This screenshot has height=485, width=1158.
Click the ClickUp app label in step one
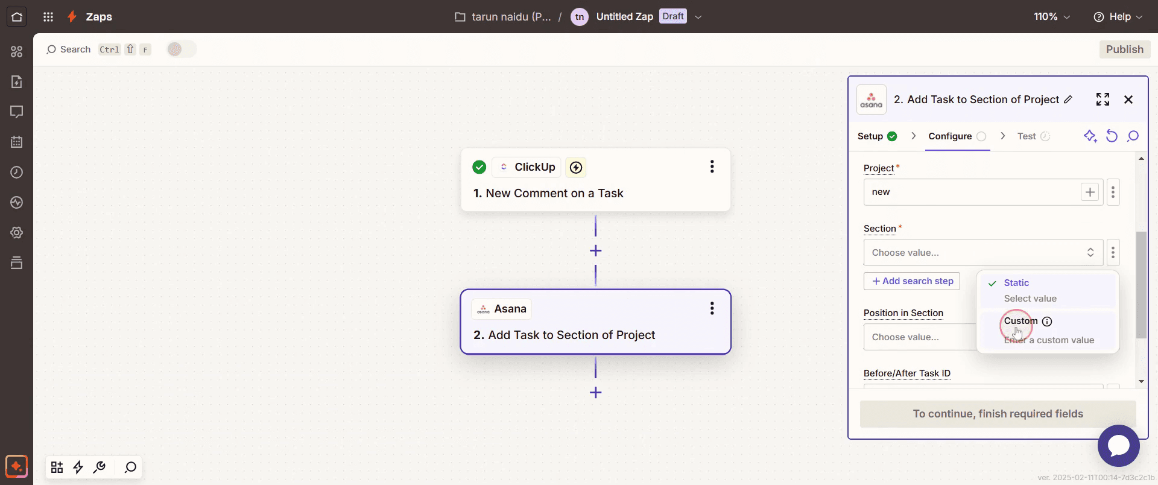pyautogui.click(x=527, y=167)
